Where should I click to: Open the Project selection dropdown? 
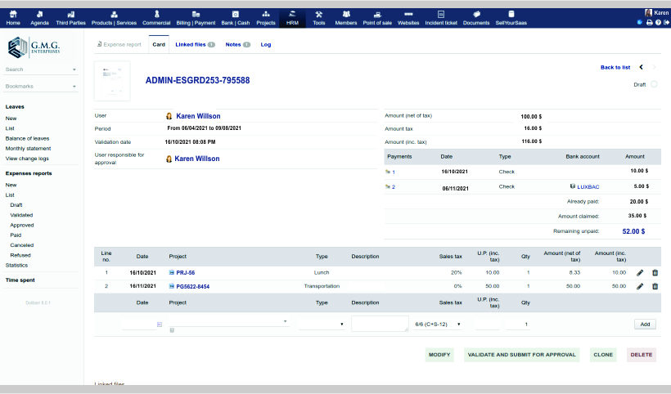[x=228, y=322]
